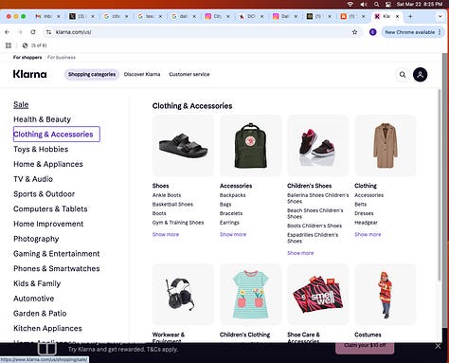This screenshot has width=449, height=363.
Task: Open the Chrome profile avatar
Action: point(373,32)
